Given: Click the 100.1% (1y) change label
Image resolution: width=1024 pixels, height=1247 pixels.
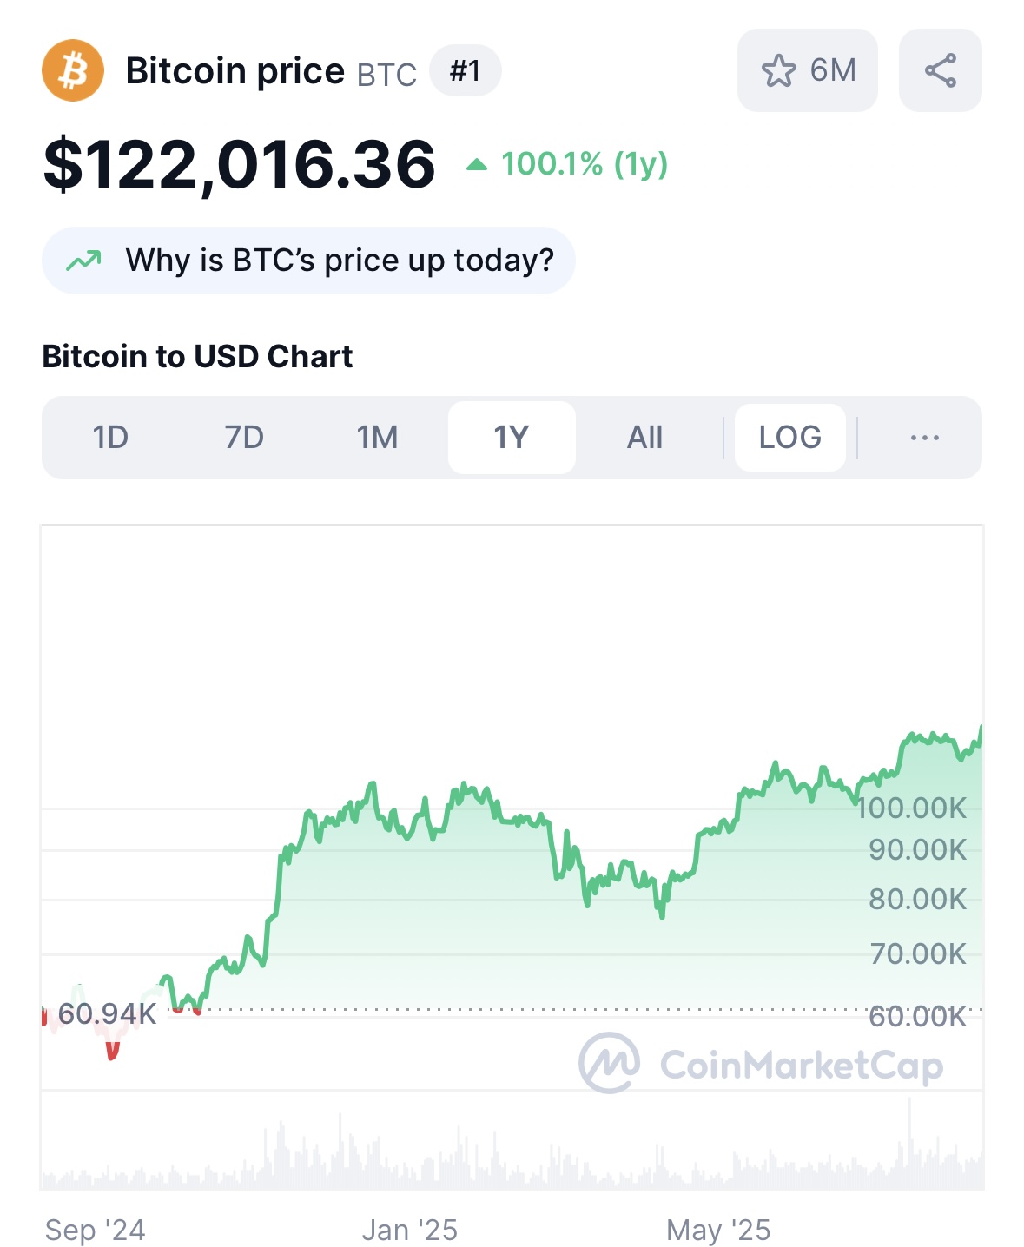Looking at the screenshot, I should point(585,163).
